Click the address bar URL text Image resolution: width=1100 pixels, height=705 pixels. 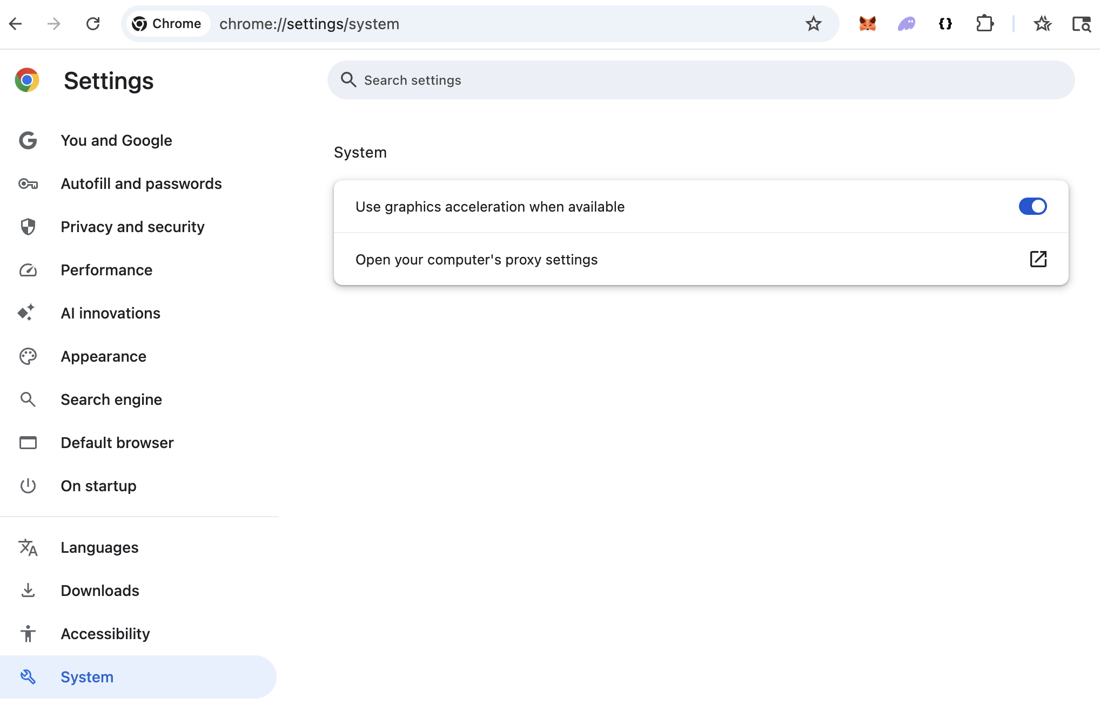(309, 24)
